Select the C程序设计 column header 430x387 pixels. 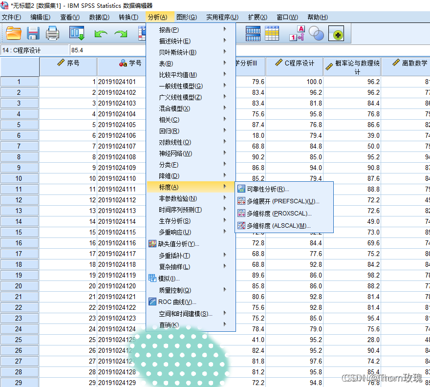point(294,66)
